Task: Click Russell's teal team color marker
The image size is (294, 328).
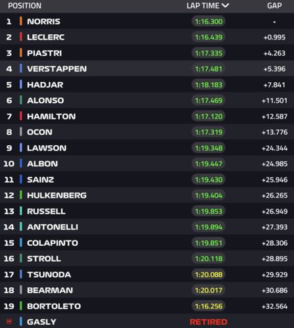Action: coord(21,211)
